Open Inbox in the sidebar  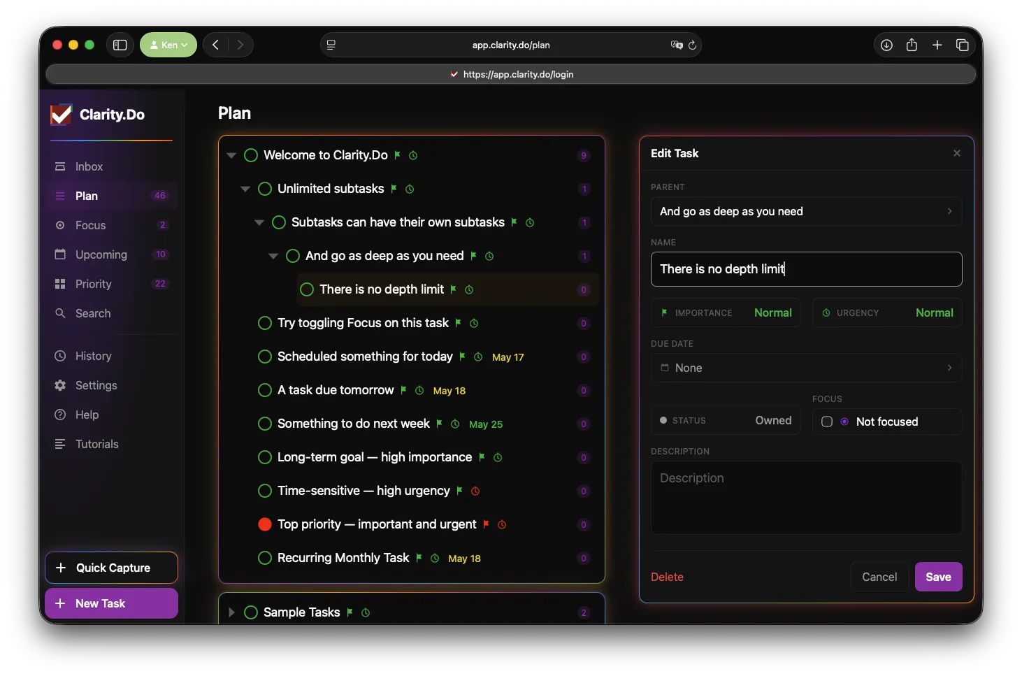[x=112, y=166]
